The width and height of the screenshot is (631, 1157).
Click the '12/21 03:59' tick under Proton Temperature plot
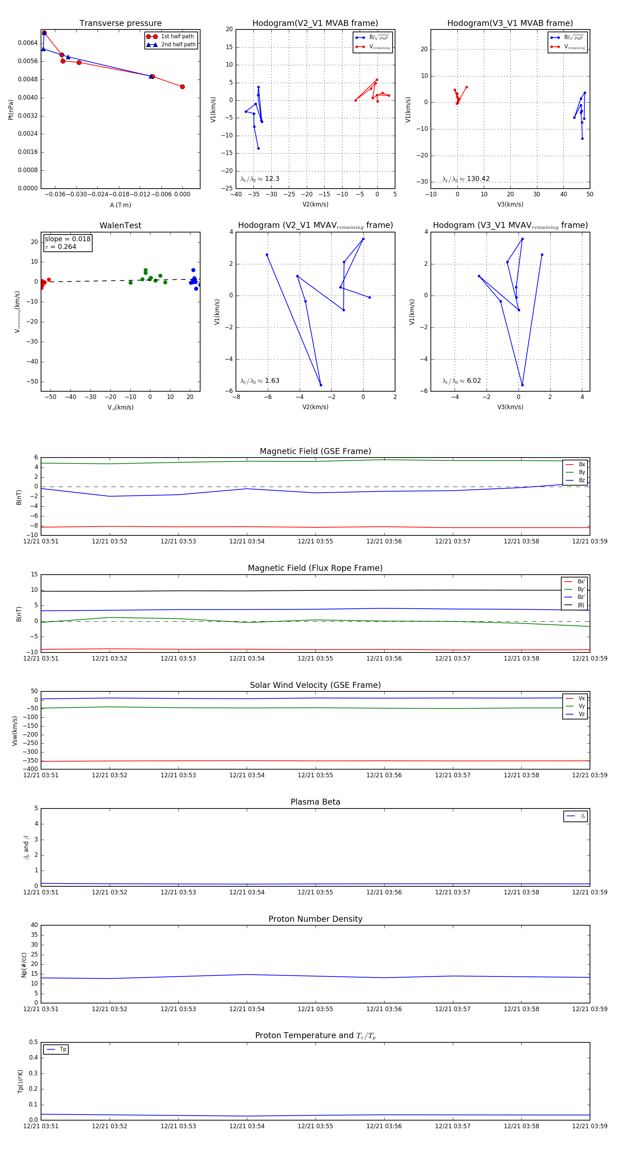tap(590, 1126)
